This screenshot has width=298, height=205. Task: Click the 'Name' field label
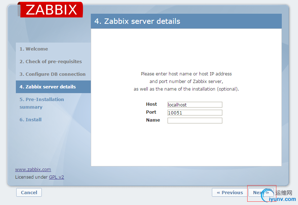coord(153,120)
